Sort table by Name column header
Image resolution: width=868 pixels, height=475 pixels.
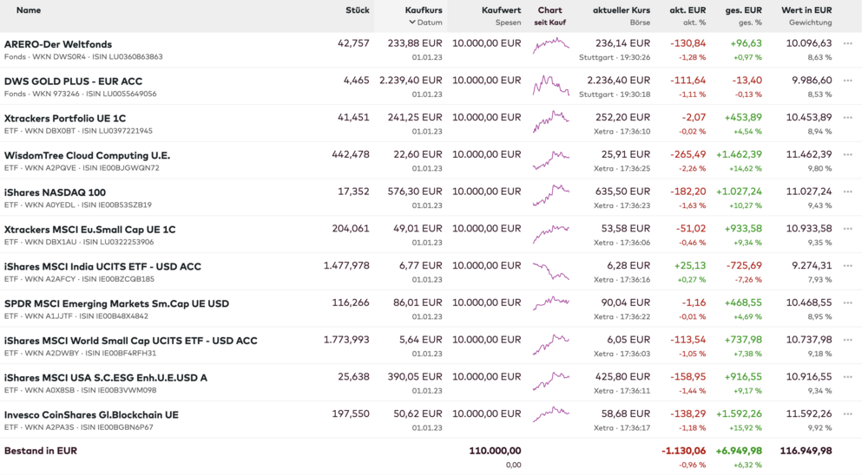point(29,10)
